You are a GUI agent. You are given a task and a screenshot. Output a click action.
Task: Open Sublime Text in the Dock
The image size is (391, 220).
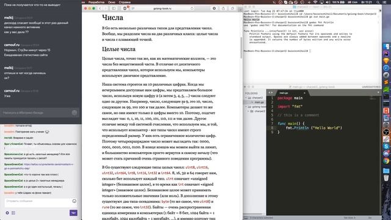click(x=386, y=82)
